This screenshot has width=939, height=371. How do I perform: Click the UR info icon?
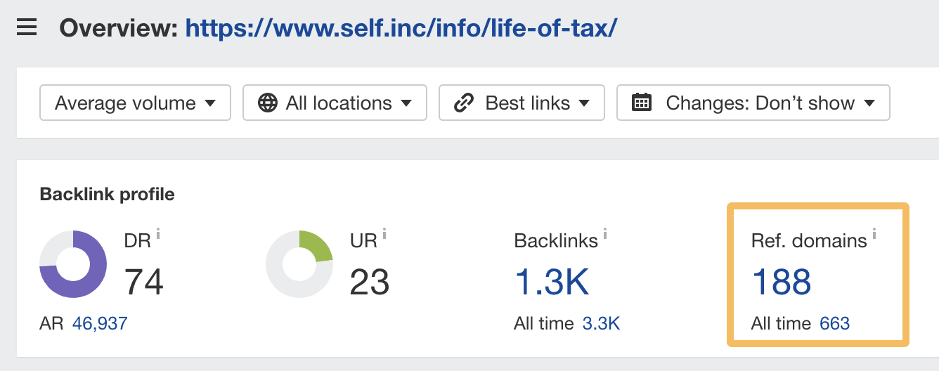coord(384,234)
